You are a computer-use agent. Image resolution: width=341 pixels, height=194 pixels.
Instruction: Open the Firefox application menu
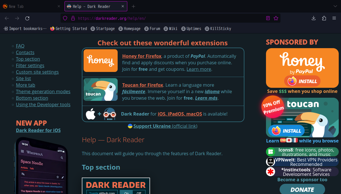click(x=334, y=18)
